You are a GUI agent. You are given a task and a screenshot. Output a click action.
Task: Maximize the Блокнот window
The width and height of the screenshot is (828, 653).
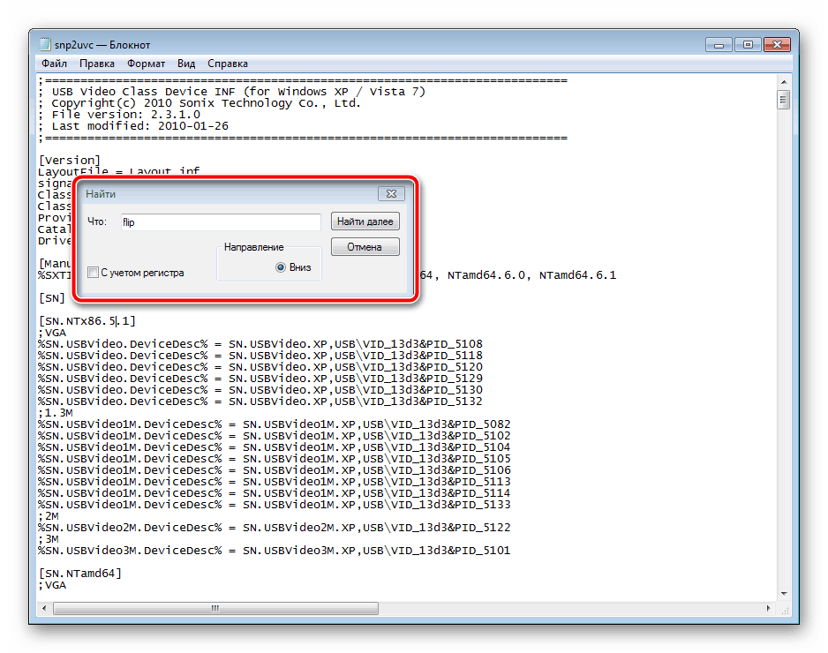pos(747,43)
